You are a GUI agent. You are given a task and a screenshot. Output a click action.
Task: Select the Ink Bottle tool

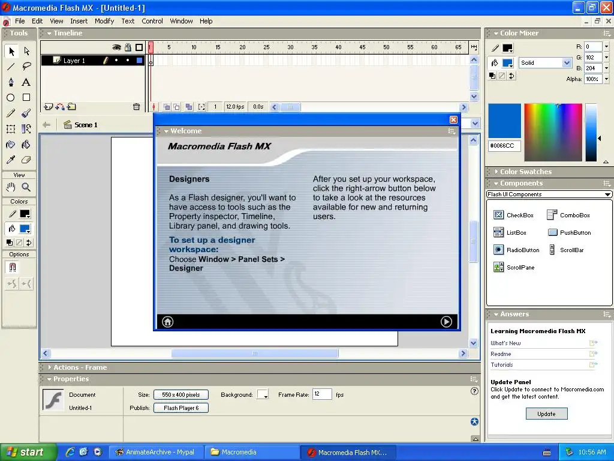11,145
